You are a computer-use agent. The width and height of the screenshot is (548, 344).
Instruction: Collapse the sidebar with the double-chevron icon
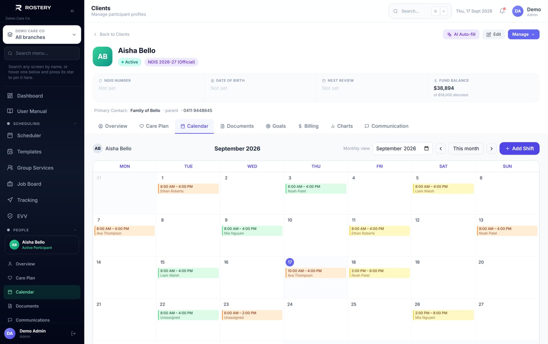72,11
